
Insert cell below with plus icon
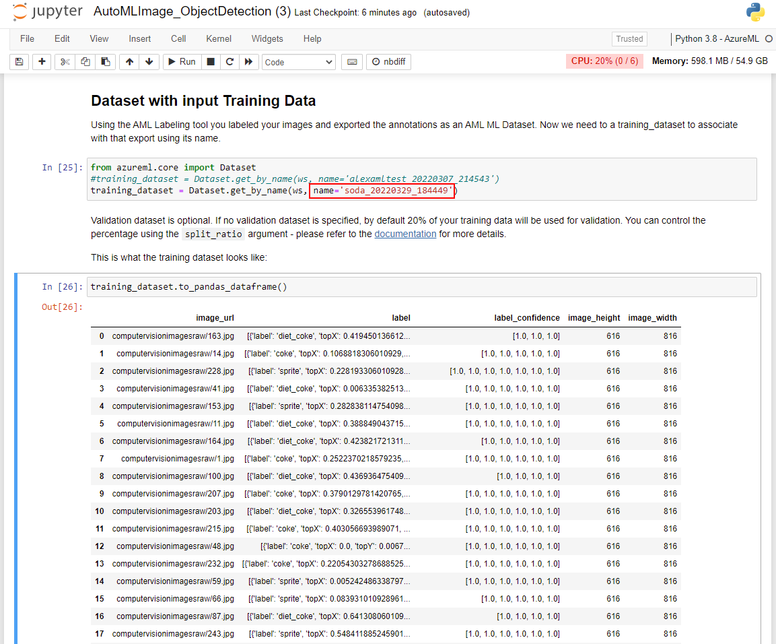coord(42,62)
